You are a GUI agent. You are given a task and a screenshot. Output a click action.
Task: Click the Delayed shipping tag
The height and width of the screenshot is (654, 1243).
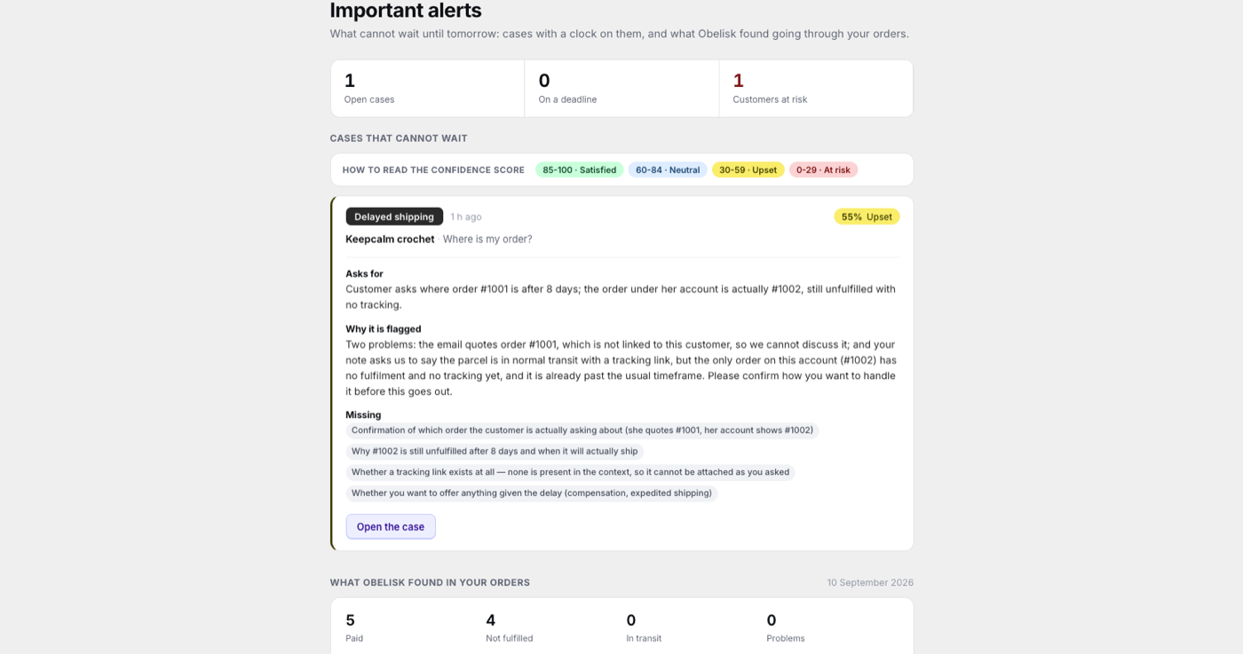[x=394, y=217]
